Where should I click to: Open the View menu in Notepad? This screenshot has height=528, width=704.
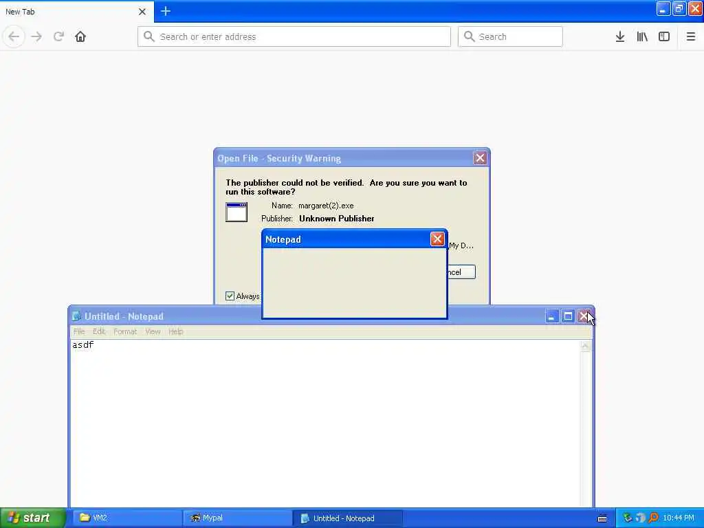click(x=153, y=331)
